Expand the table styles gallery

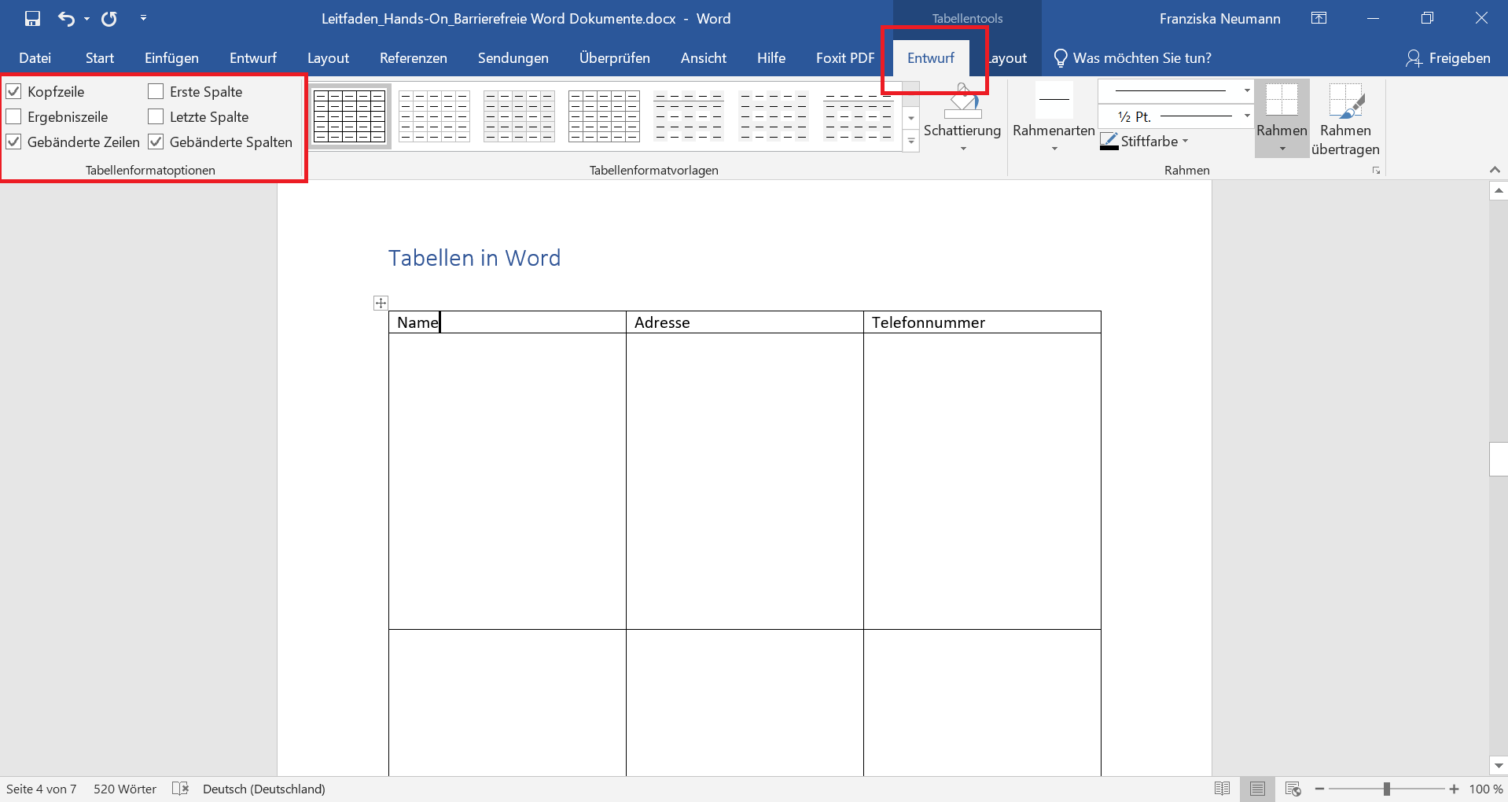pos(911,142)
